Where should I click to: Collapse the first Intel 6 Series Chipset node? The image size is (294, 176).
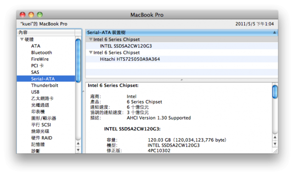[91, 40]
